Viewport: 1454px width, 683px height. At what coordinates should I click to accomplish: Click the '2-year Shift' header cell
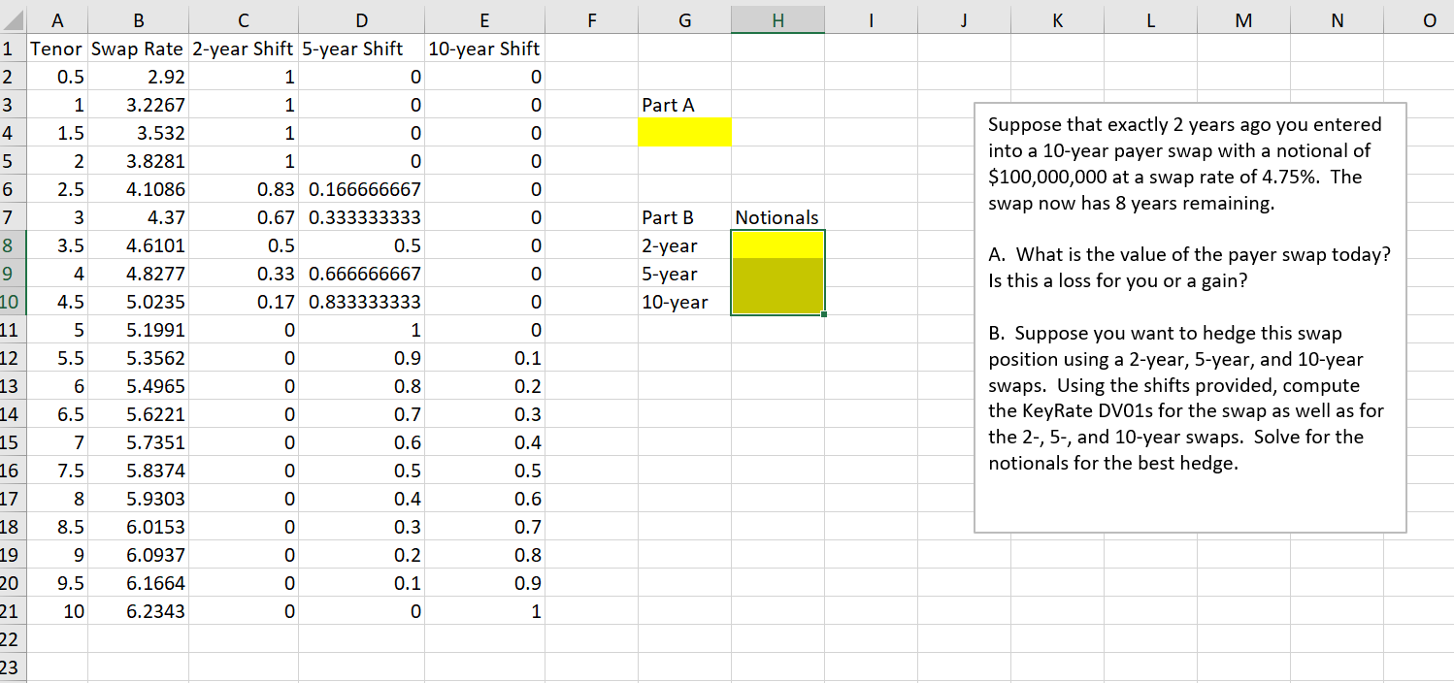244,49
